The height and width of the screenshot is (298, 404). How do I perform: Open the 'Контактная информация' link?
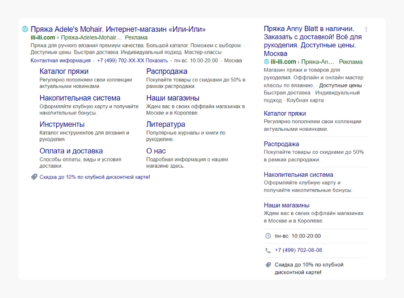61,61
